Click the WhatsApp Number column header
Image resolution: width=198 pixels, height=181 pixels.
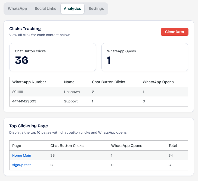29,82
